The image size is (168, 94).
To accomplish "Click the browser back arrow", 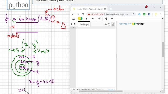I will coord(73,14).
